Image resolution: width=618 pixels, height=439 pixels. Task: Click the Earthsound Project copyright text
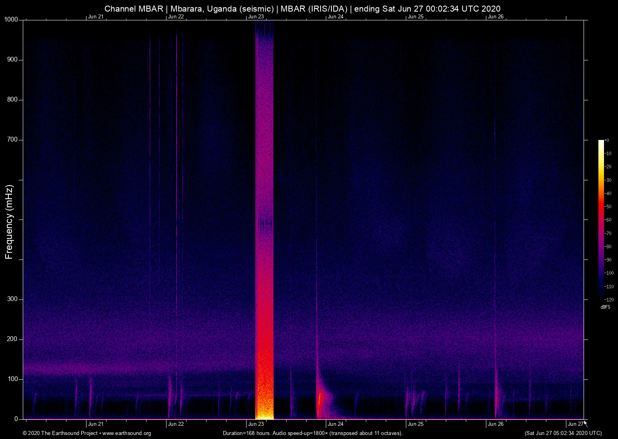click(x=60, y=433)
